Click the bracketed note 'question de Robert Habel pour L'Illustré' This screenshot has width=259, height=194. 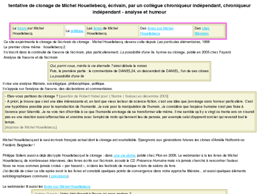coord(114,96)
